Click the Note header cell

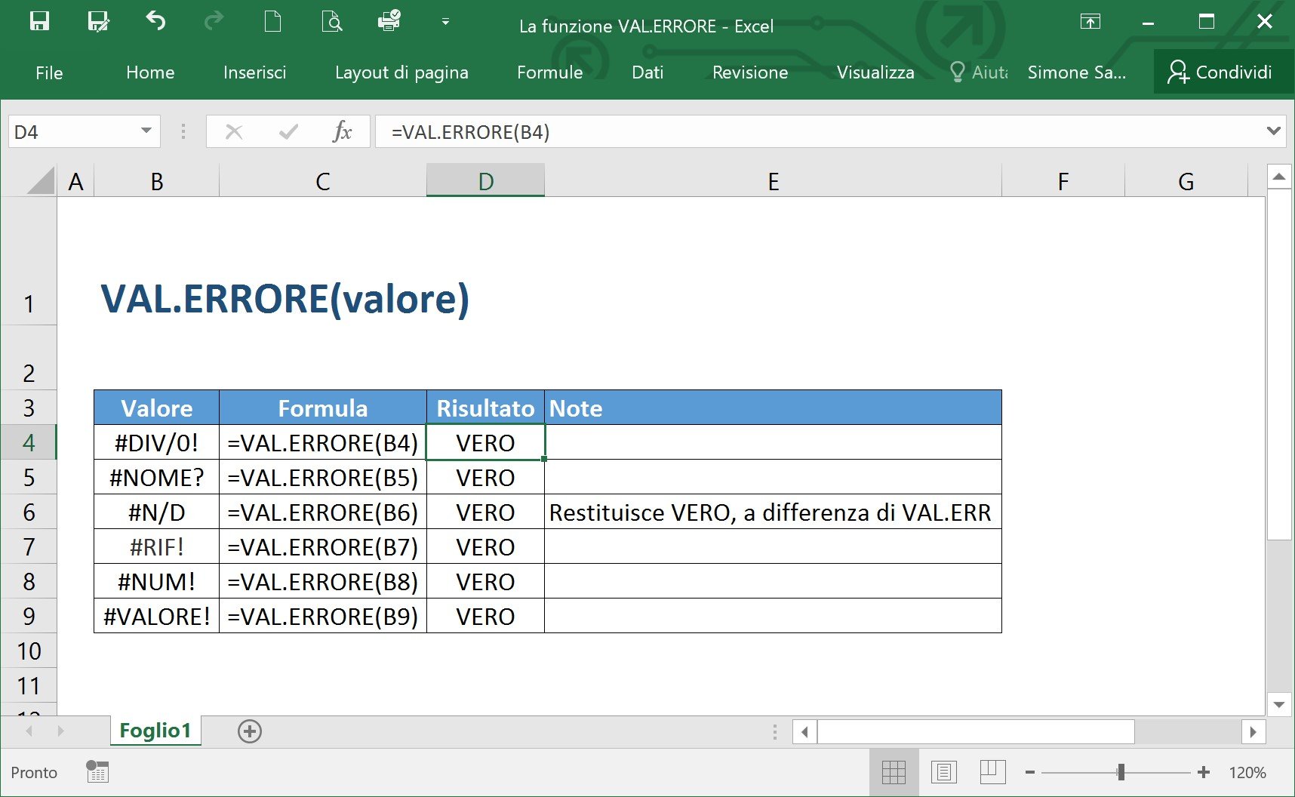pyautogui.click(x=773, y=408)
